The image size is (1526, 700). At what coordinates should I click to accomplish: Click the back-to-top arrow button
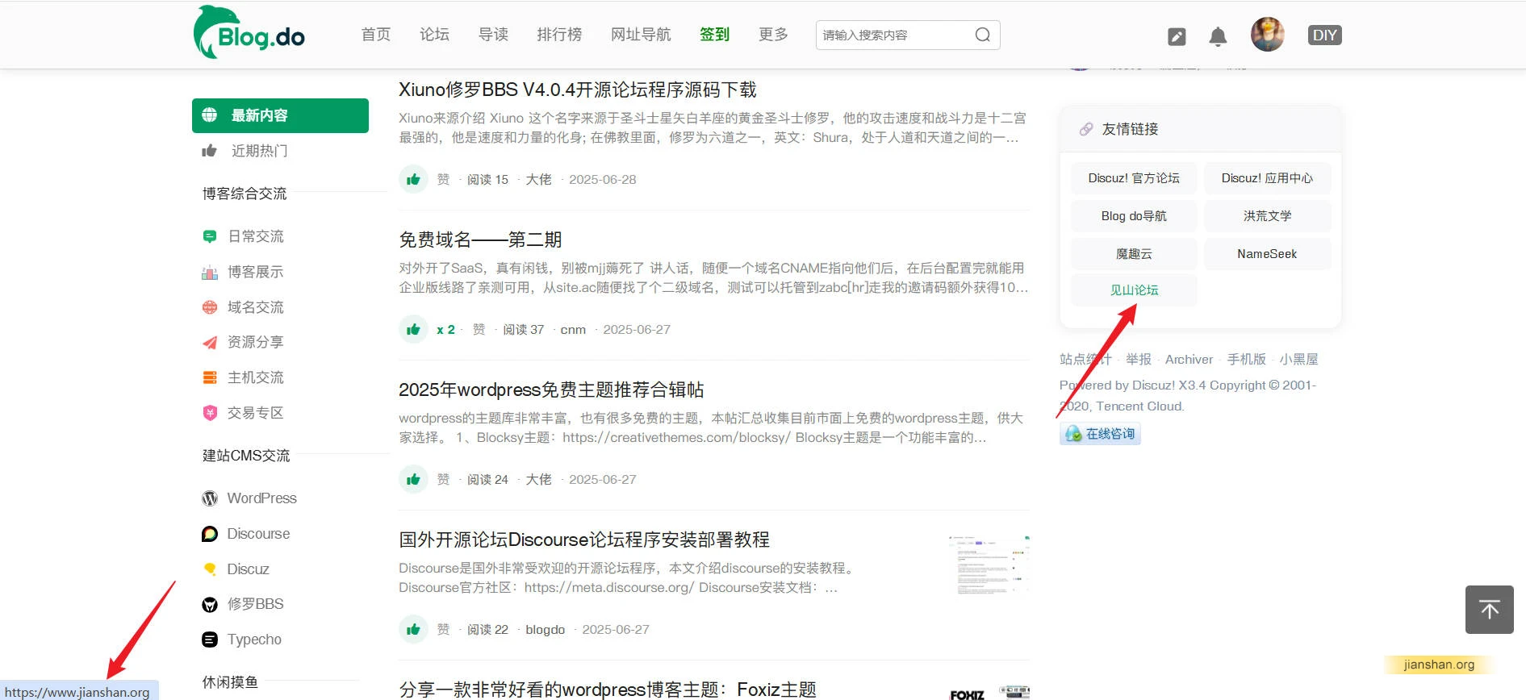coord(1490,610)
